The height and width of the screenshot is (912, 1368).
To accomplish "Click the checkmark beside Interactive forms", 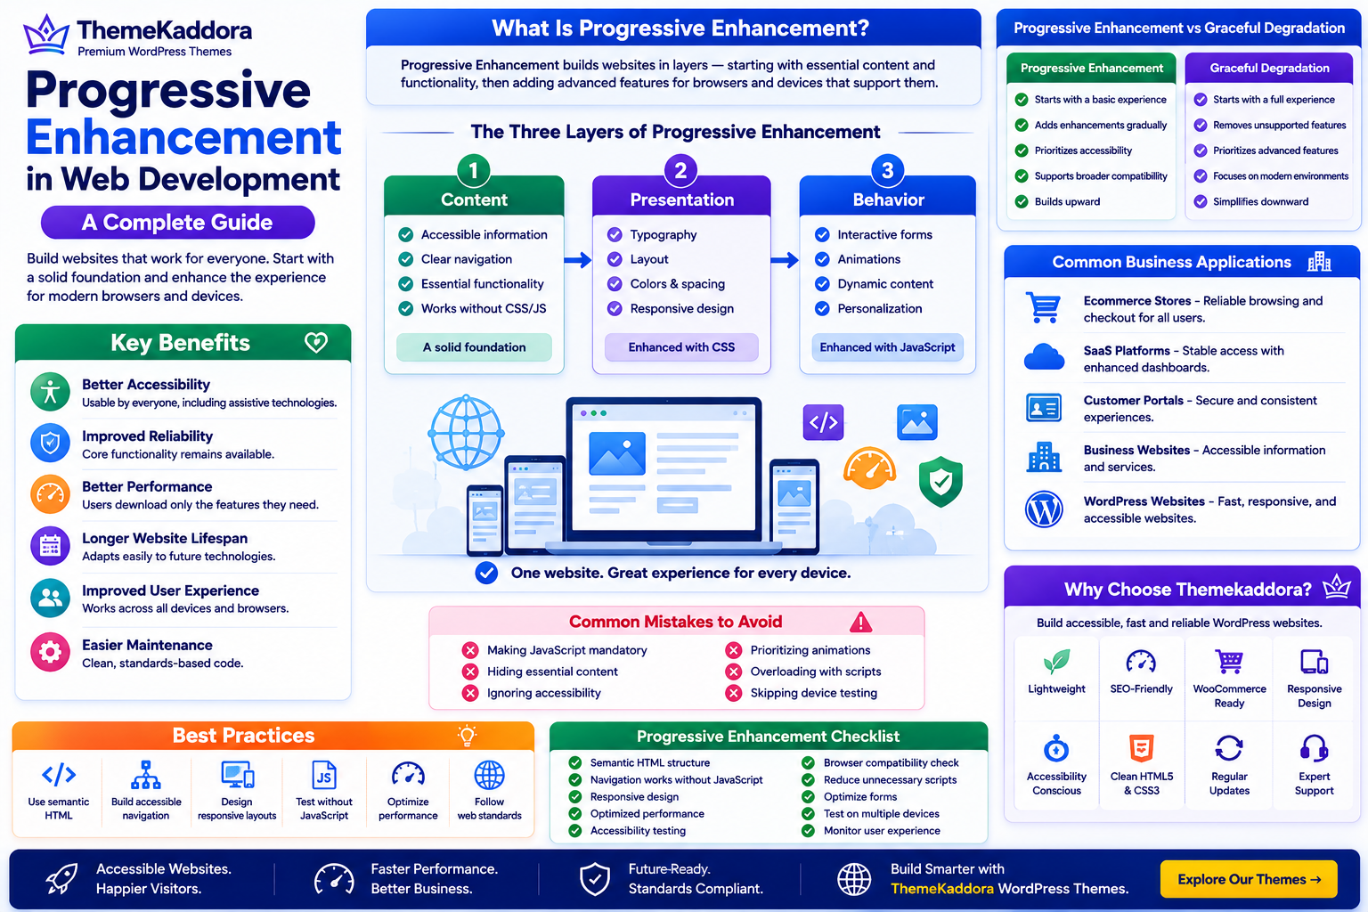I will click(822, 235).
